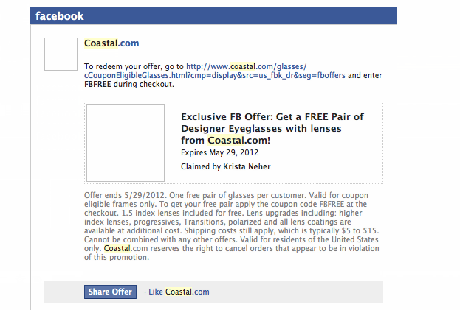Open the Coastal.com page title link

[x=111, y=43]
